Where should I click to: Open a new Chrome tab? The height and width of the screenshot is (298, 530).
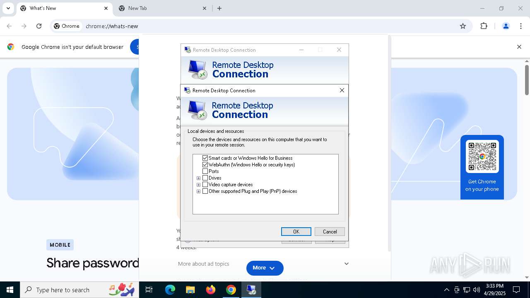[x=219, y=8]
